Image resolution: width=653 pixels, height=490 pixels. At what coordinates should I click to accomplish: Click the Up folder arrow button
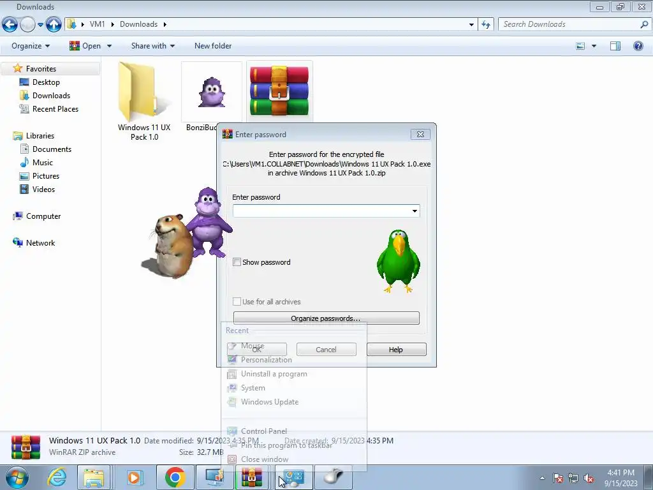click(x=54, y=25)
